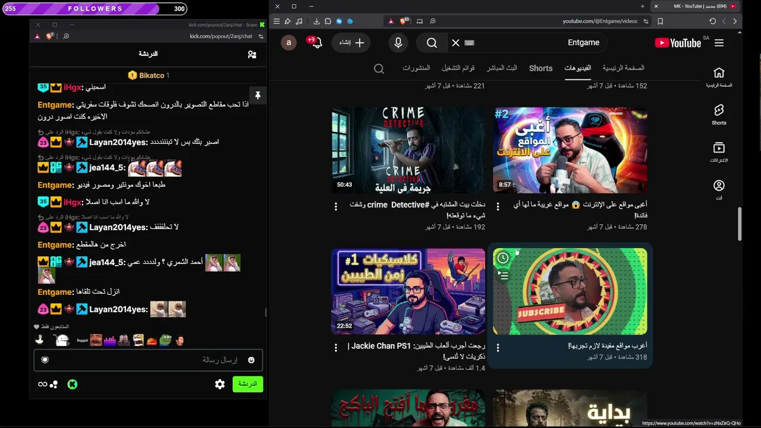Switch to the المنشورات tab
This screenshot has height=428, width=761.
[x=416, y=68]
